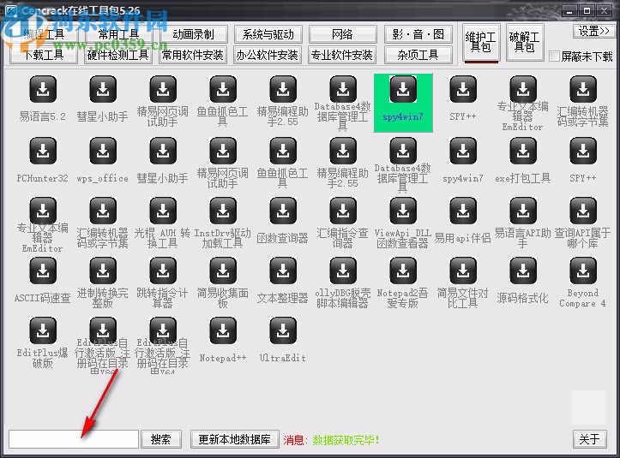Select the 破解工具包 tab
This screenshot has height=458, width=620.
point(525,42)
